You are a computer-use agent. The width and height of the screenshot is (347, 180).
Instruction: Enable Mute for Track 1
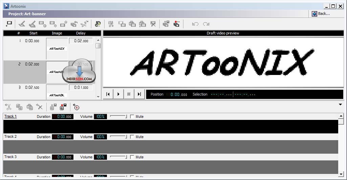[132, 117]
